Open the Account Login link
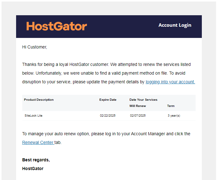The image size is (217, 180). coord(175,25)
